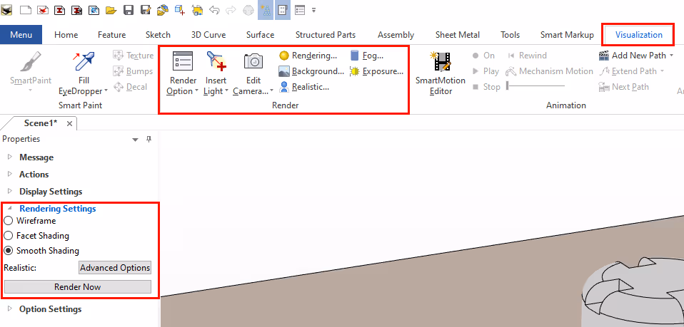Switch to the 3D Curve tab
Viewport: 684px width, 327px height.
[x=208, y=35]
